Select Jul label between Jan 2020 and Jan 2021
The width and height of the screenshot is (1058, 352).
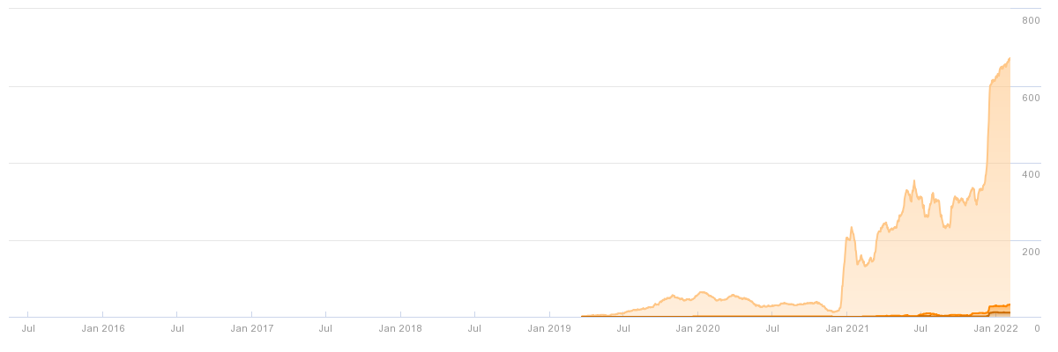(x=772, y=328)
